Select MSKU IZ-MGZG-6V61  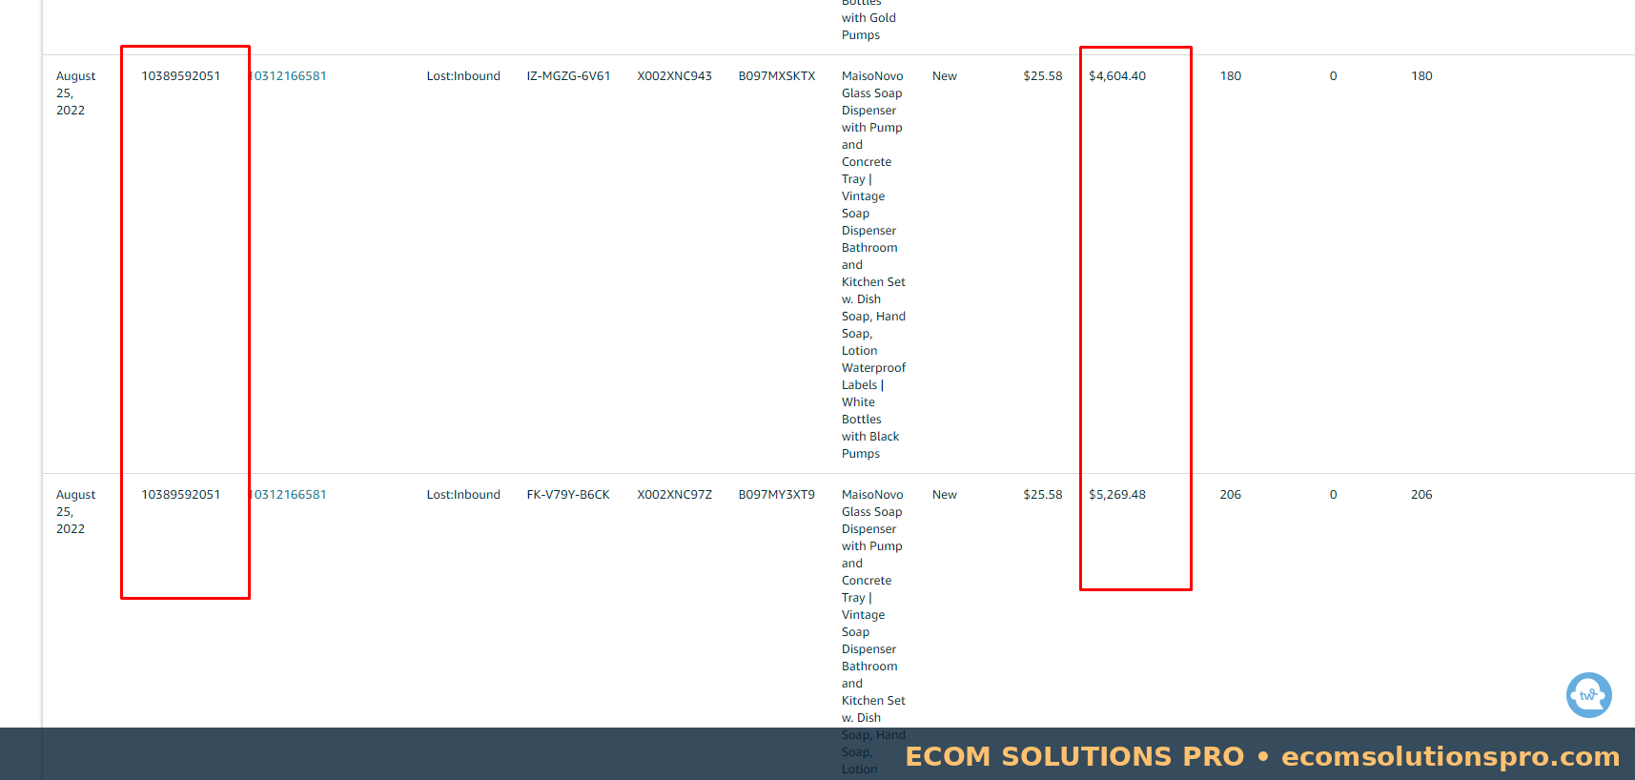pos(568,76)
